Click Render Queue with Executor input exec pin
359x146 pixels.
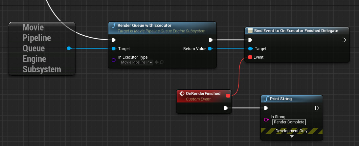pos(114,40)
